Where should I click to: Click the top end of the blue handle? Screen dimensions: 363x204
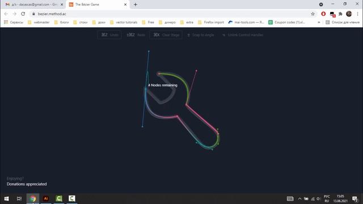pyautogui.click(x=149, y=52)
